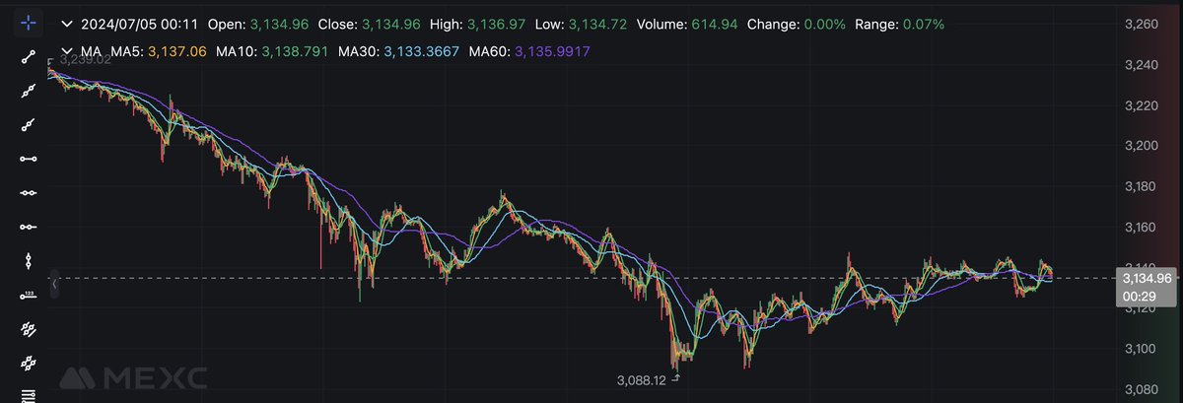
Task: Click the 3,200 price axis label
Action: 1144,146
